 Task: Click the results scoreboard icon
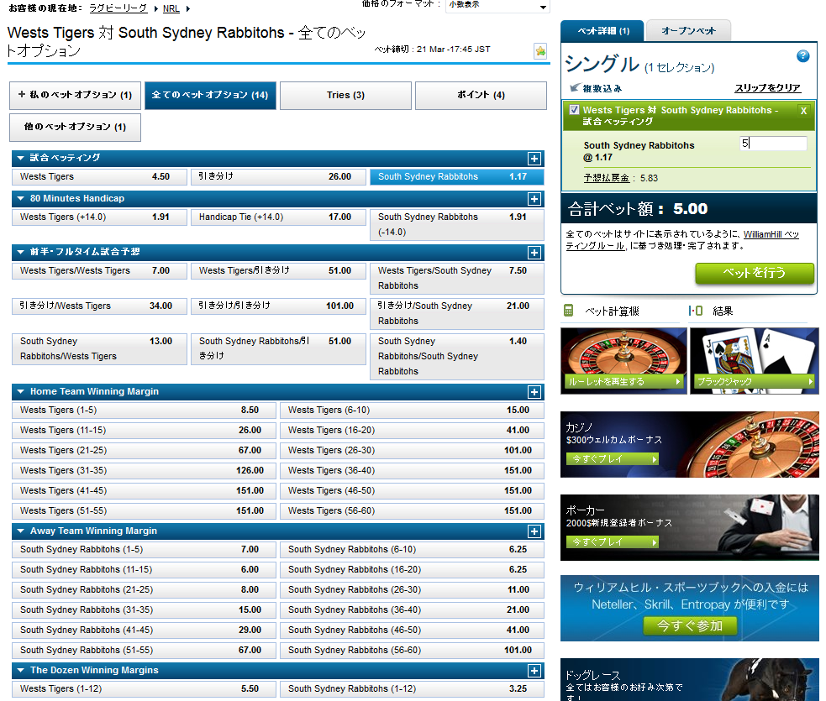(x=695, y=311)
